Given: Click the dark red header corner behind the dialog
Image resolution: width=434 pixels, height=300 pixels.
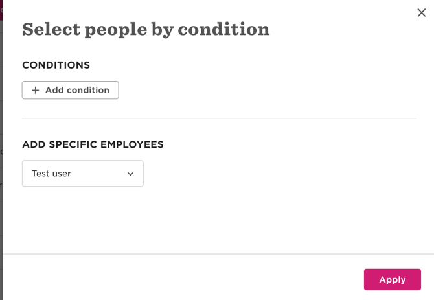Looking at the screenshot, I should (1, 9).
